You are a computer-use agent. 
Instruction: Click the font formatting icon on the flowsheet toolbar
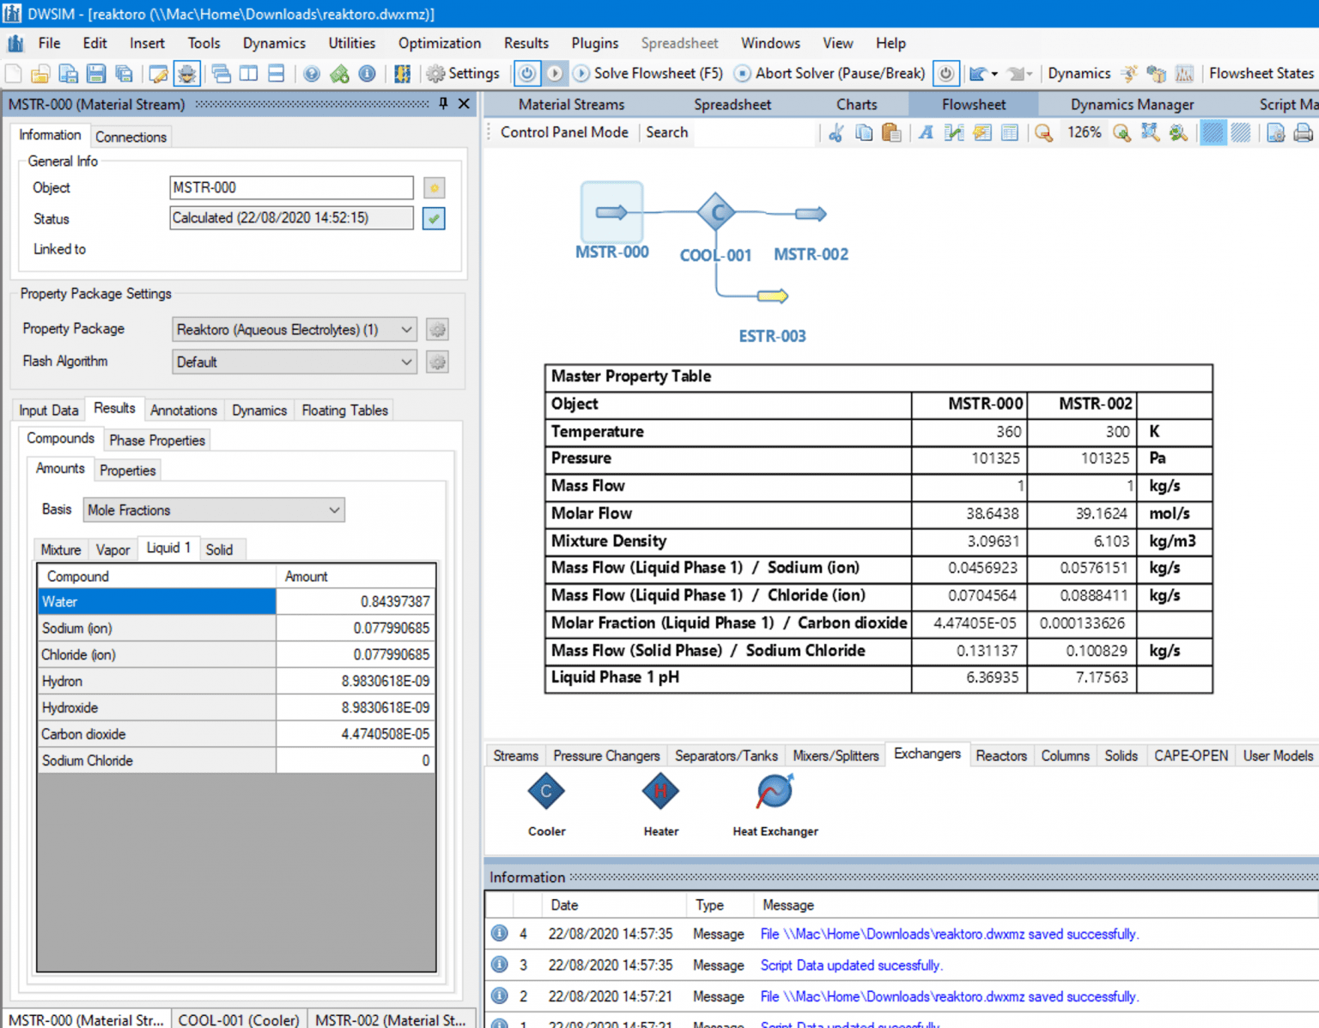pyautogui.click(x=925, y=133)
